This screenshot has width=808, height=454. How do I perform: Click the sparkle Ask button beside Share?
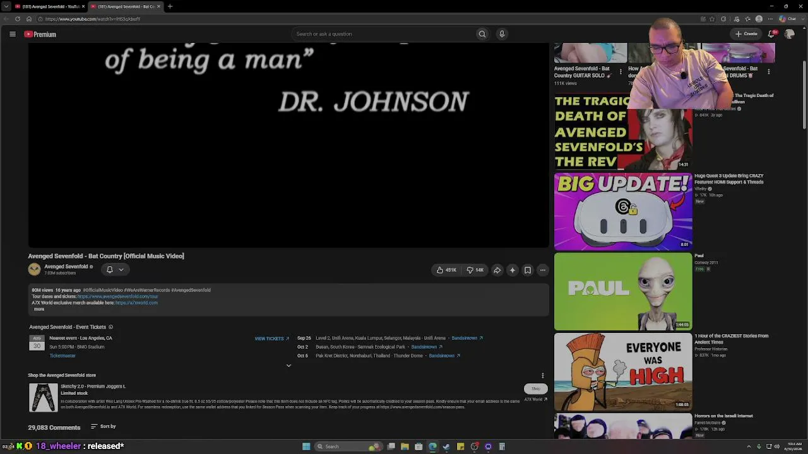coord(513,270)
